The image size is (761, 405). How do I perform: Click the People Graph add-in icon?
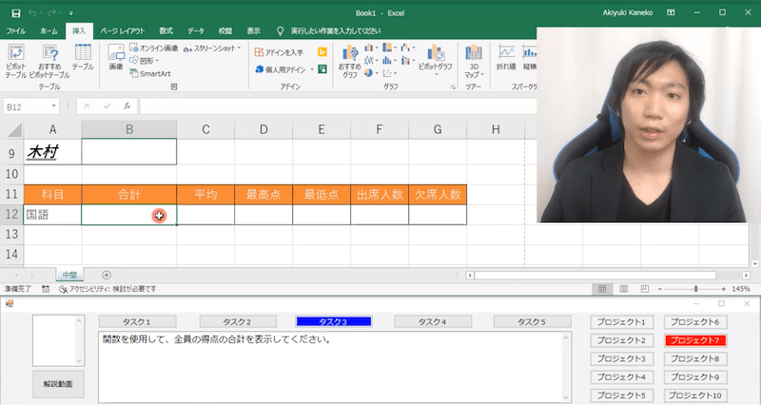coord(322,69)
